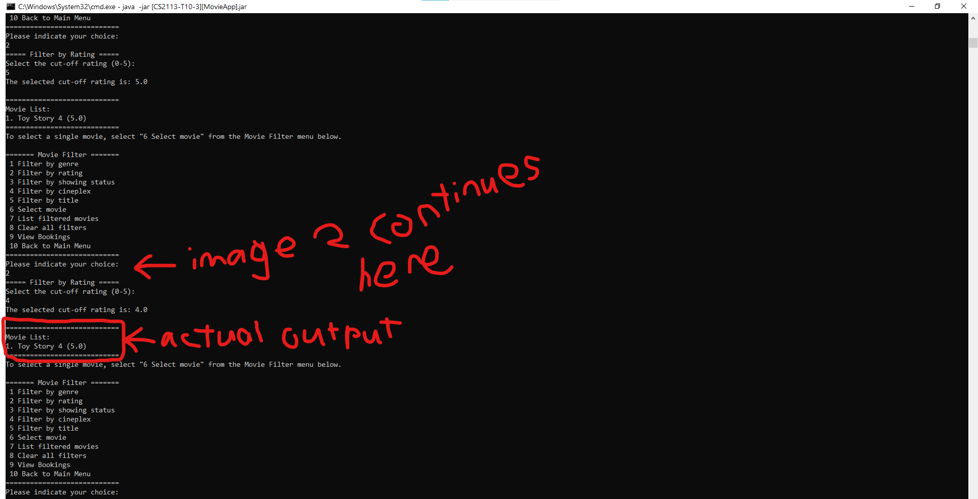
Task: Click the topmost 'Please indicate your choice:' prompt
Action: [x=62, y=36]
